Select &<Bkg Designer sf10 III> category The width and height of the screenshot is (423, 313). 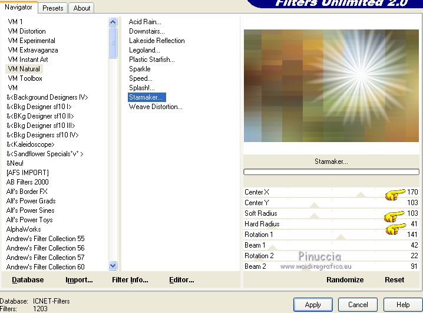coord(41,126)
